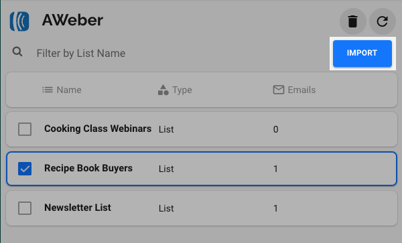Click the blue IMPORT button
This screenshot has height=243, width=402.
click(x=362, y=54)
